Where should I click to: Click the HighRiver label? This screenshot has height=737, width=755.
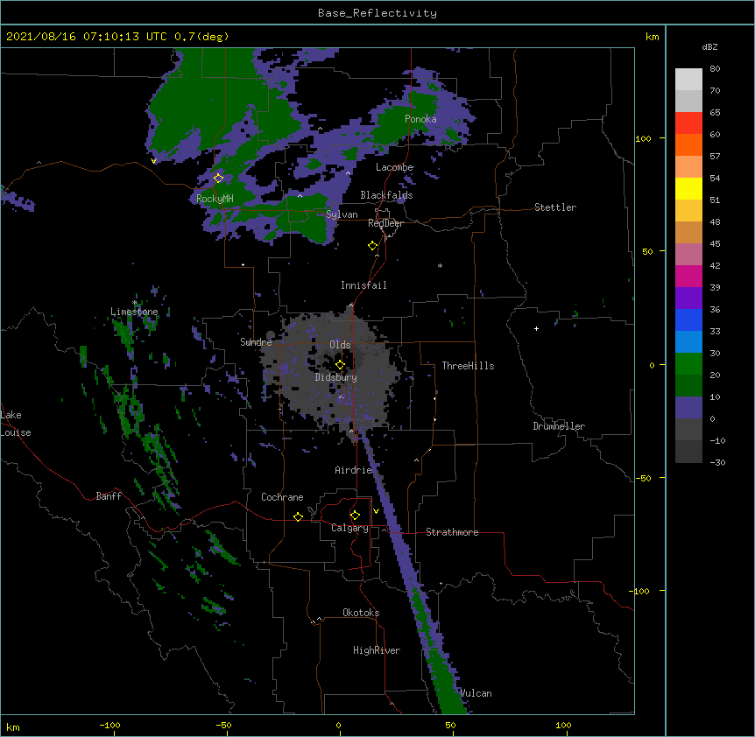pos(377,650)
